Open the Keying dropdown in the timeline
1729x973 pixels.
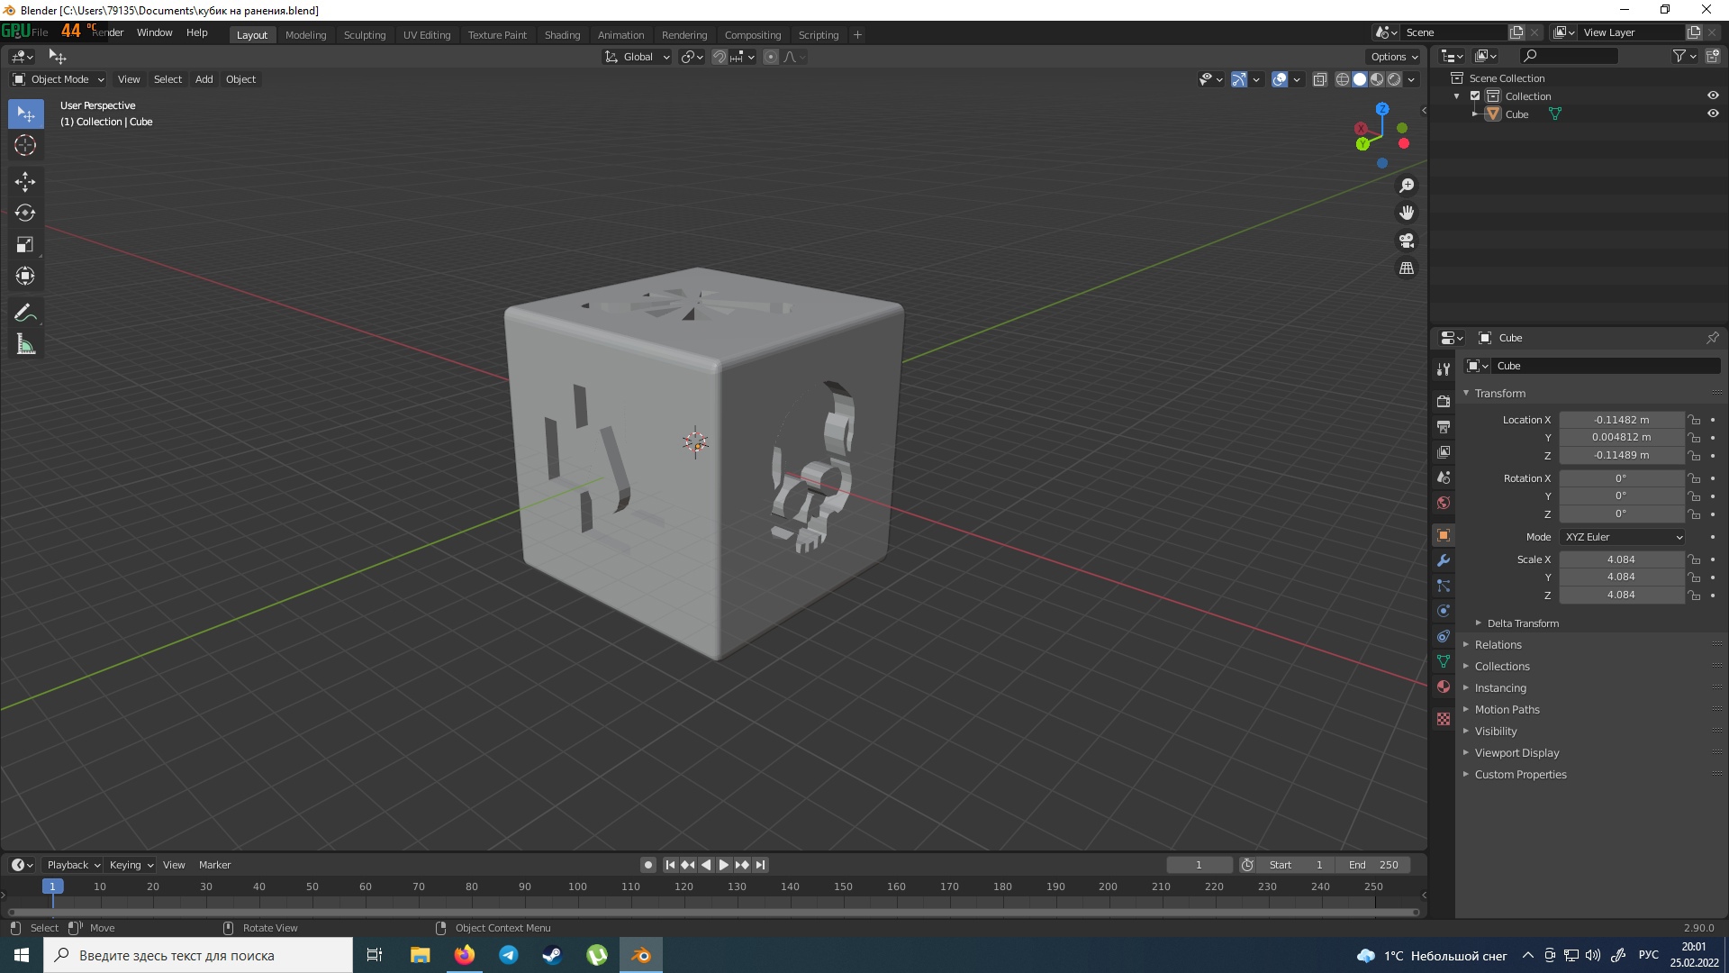[131, 865]
